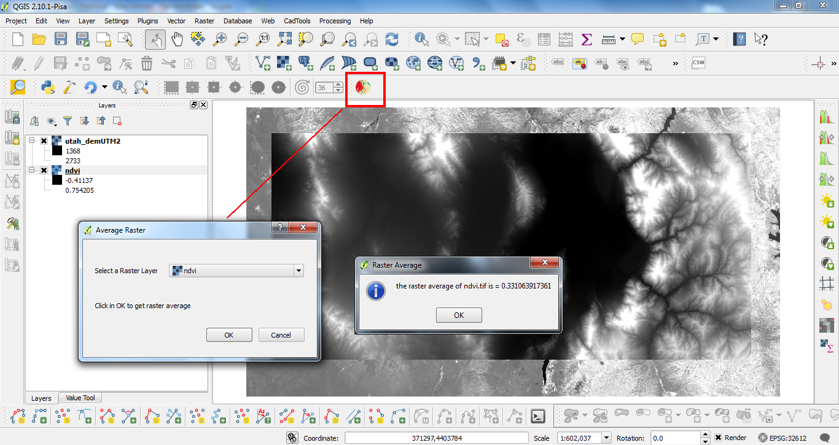This screenshot has width=839, height=445.
Task: Click the CSW metasearch icon
Action: [x=698, y=63]
